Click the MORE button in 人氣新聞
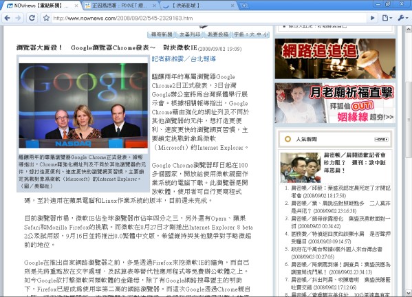The width and height of the screenshot is (412, 297). (x=381, y=140)
